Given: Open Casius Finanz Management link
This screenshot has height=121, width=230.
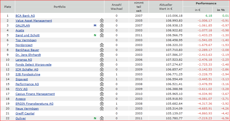Looking at the screenshot, I should (x=35, y=94).
